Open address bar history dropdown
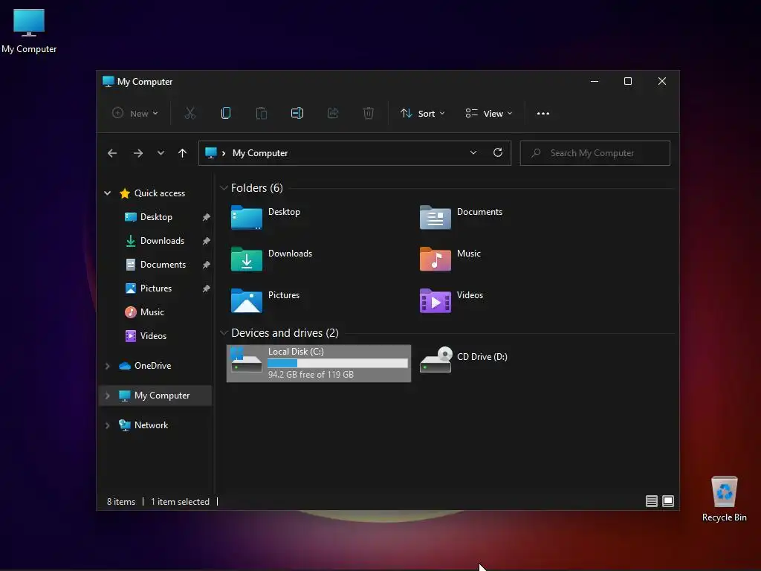This screenshot has height=571, width=761. pyautogui.click(x=473, y=152)
